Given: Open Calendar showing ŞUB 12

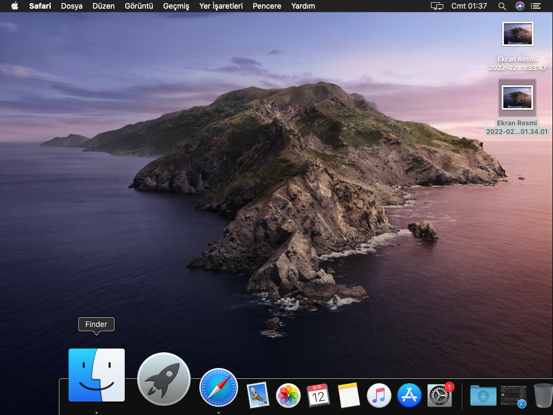Looking at the screenshot, I should [319, 396].
